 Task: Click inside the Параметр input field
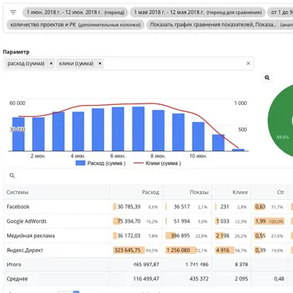click(174, 63)
